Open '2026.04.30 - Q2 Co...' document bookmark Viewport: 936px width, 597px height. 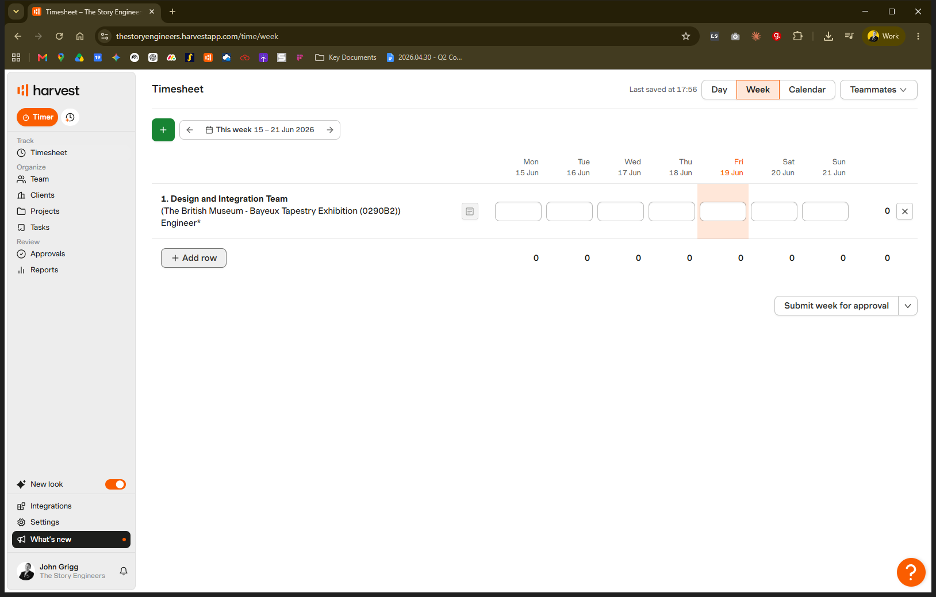tap(424, 57)
